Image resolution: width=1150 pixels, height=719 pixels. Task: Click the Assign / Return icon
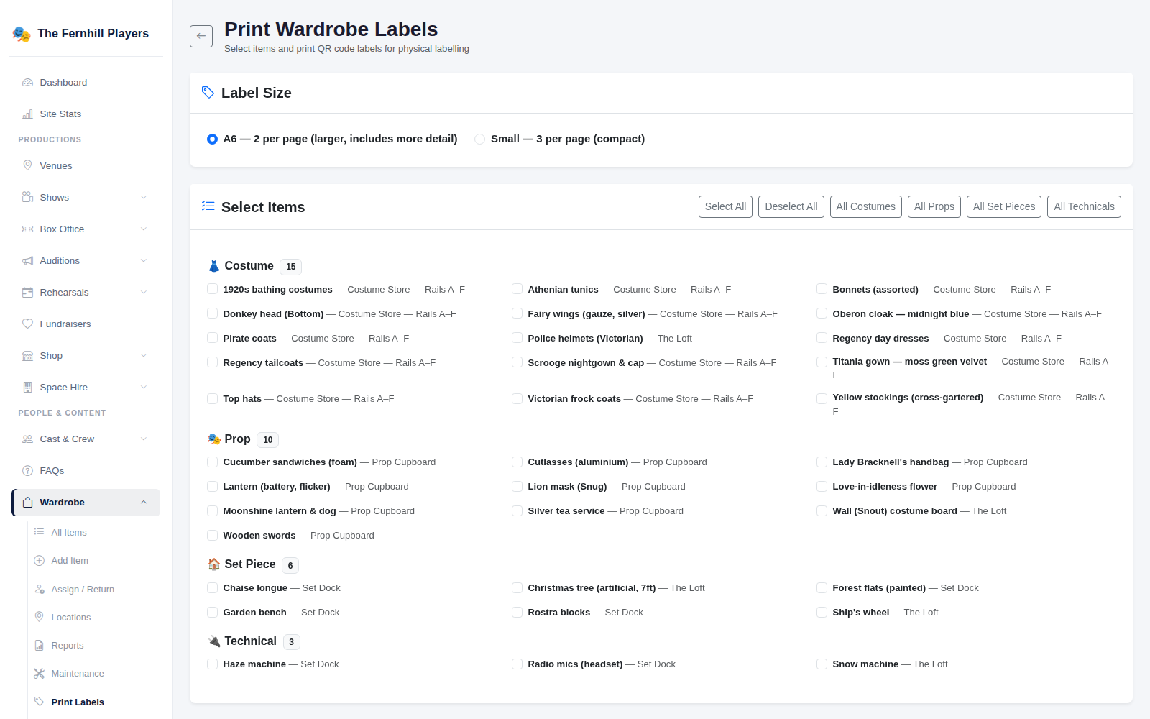coord(40,589)
